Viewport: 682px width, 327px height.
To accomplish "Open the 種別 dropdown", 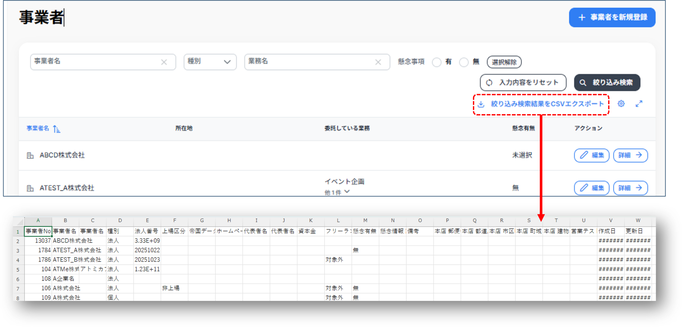I will coord(210,62).
